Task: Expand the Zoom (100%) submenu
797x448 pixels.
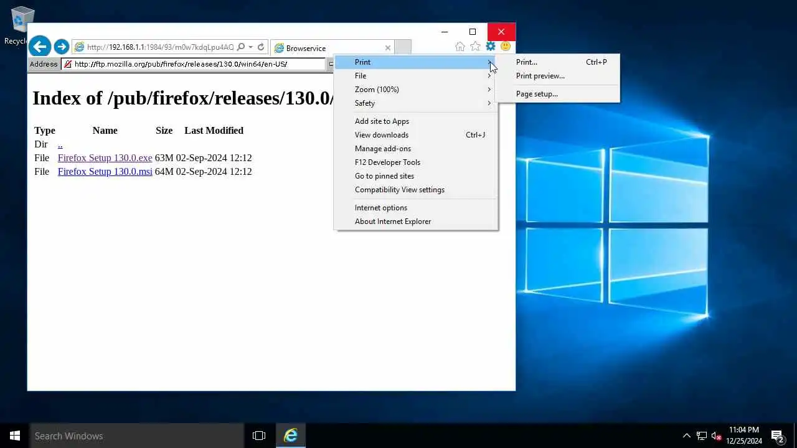Action: point(415,90)
